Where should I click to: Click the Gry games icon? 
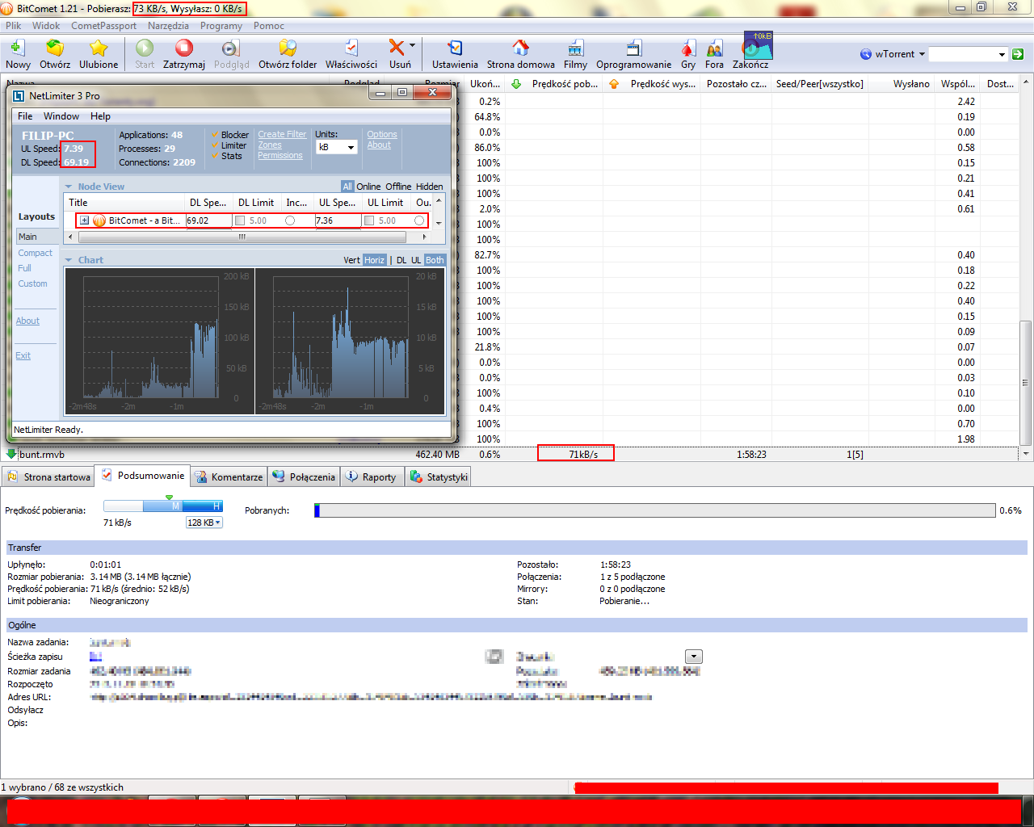[x=688, y=48]
